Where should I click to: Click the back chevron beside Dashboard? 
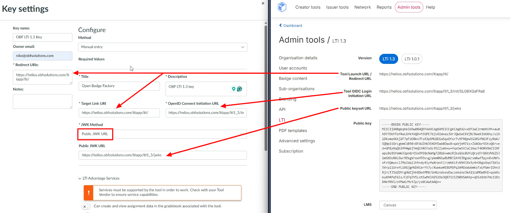(280, 26)
